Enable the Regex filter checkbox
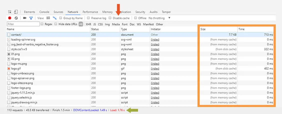 tap(42, 24)
